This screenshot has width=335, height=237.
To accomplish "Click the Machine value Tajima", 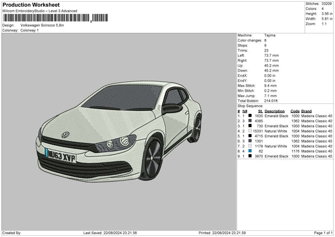I will tap(270, 35).
